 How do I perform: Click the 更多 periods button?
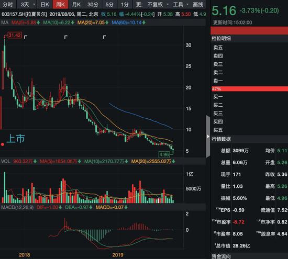139,4
